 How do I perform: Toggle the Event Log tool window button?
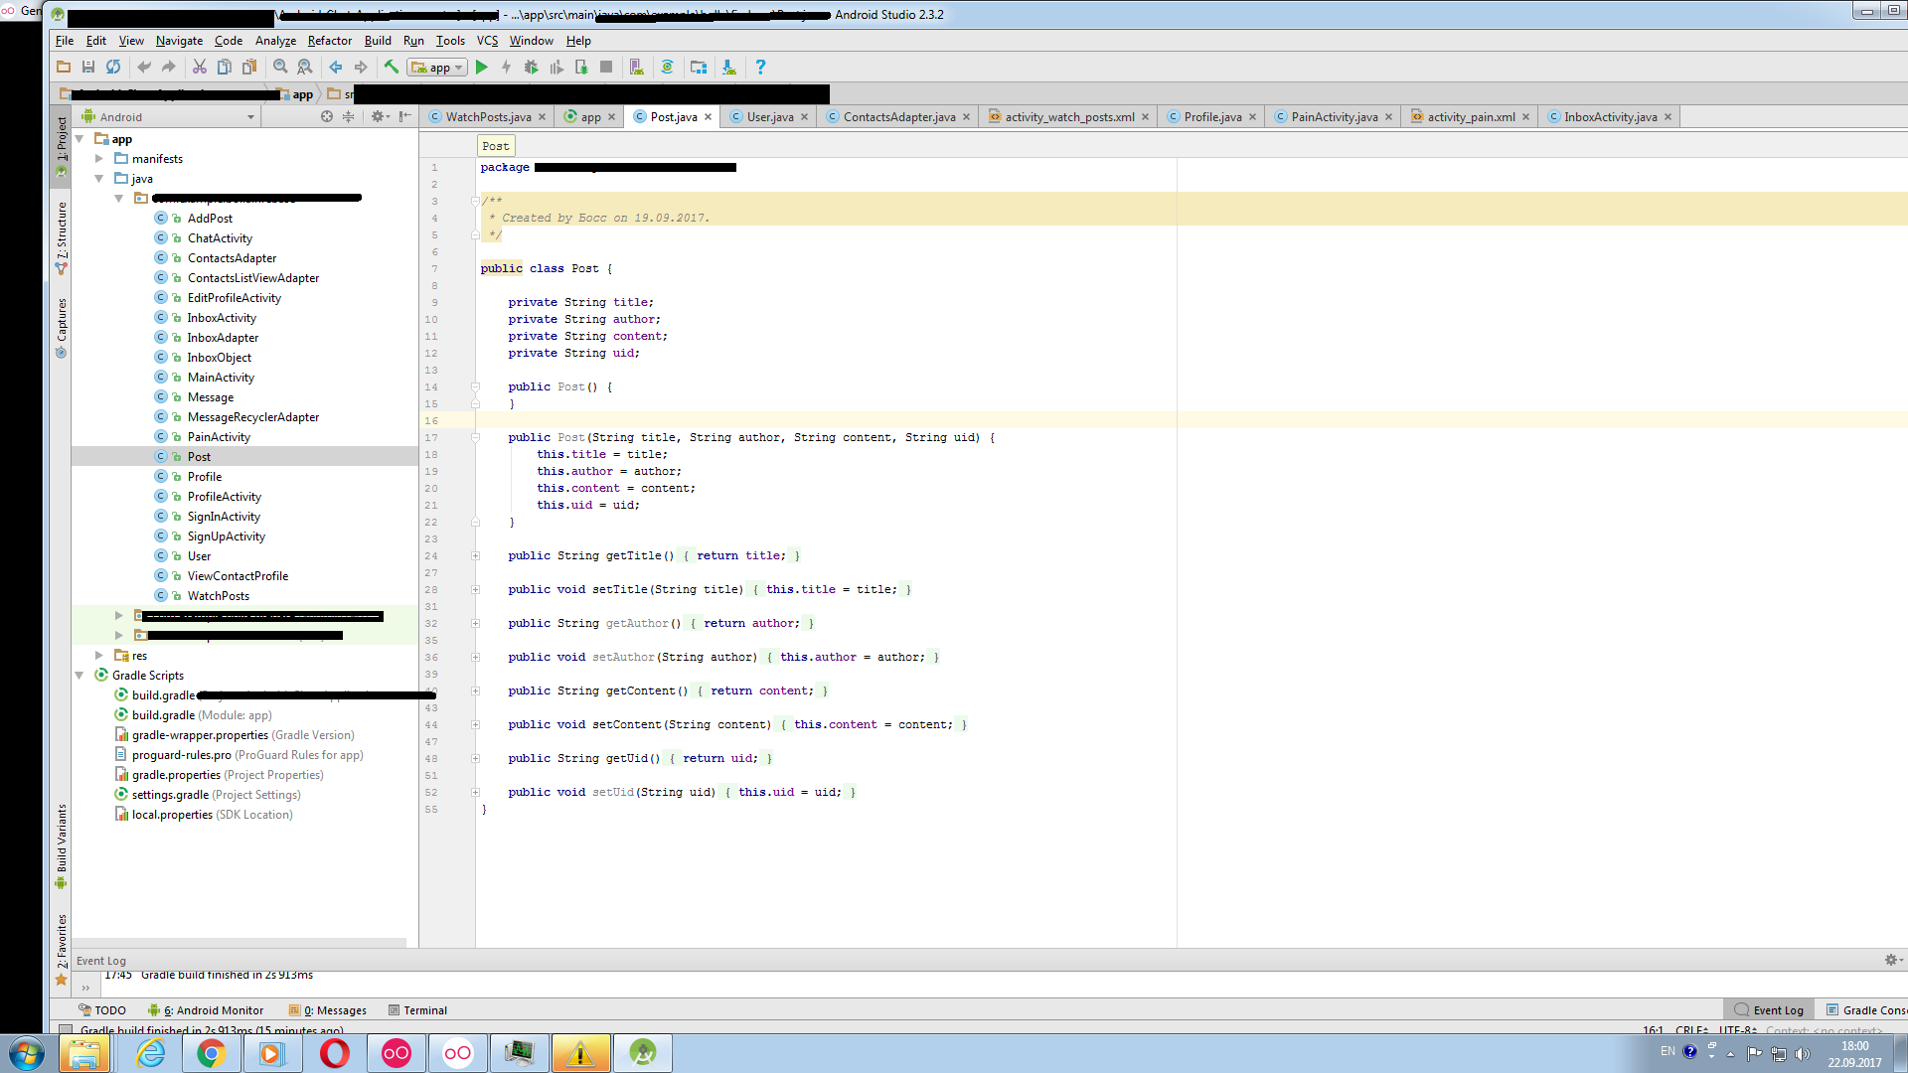[1769, 1010]
